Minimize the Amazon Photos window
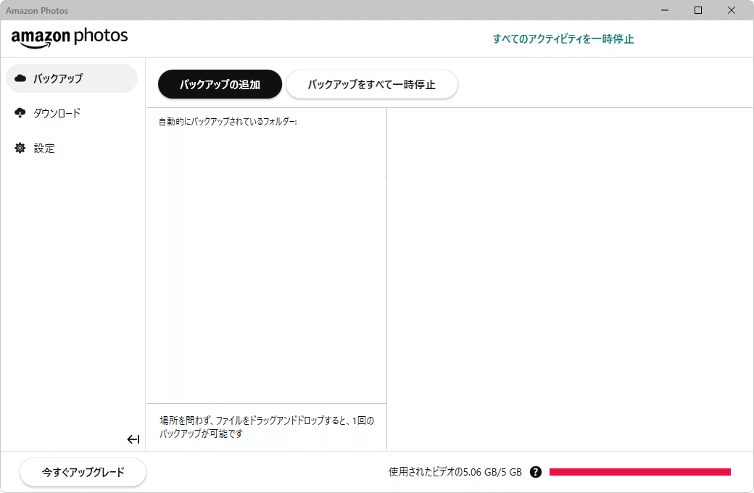The width and height of the screenshot is (754, 493). coord(664,10)
